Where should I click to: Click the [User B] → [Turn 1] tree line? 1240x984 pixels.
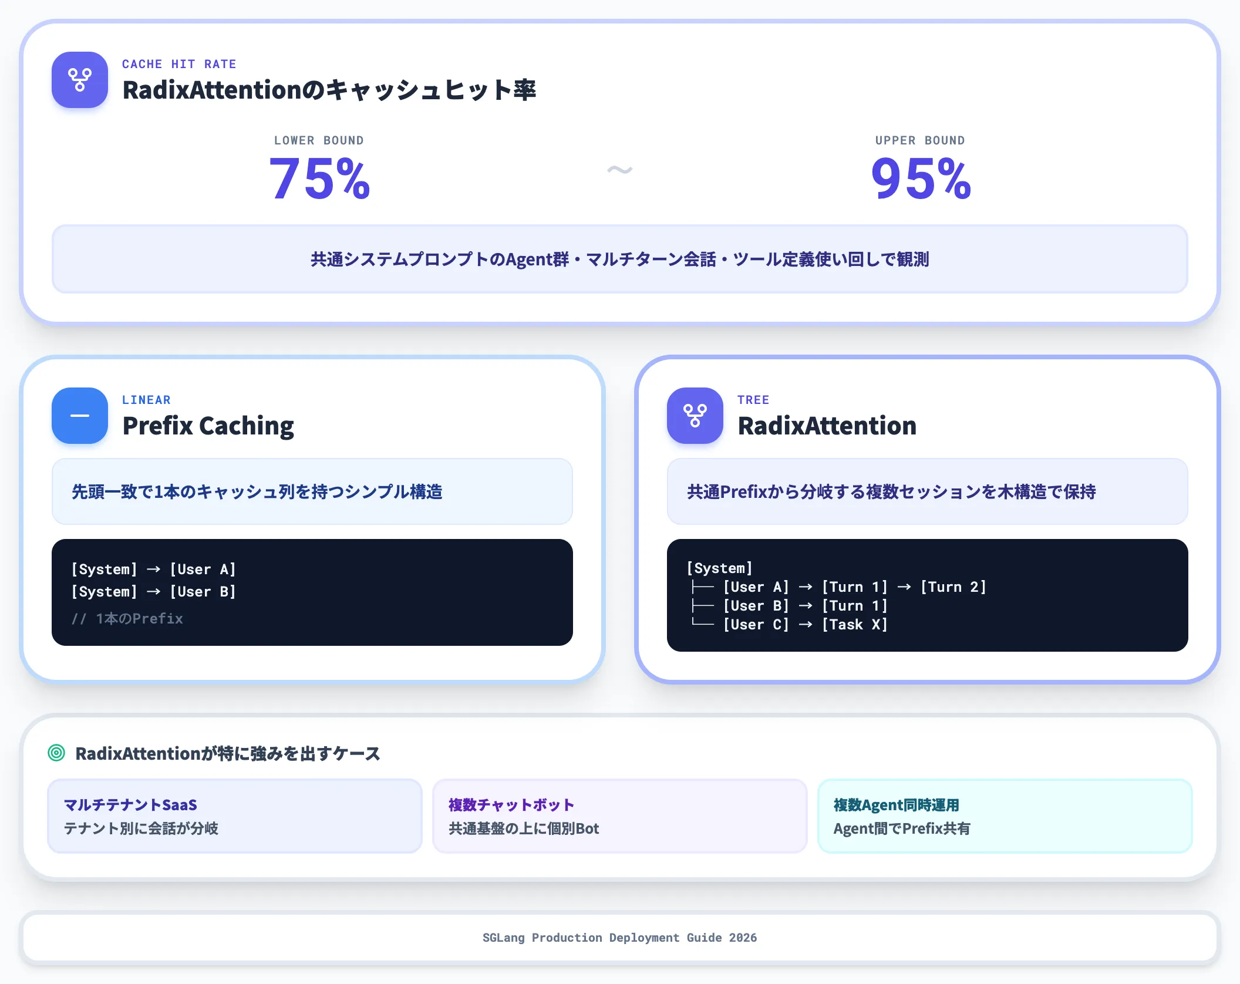pyautogui.click(x=789, y=606)
